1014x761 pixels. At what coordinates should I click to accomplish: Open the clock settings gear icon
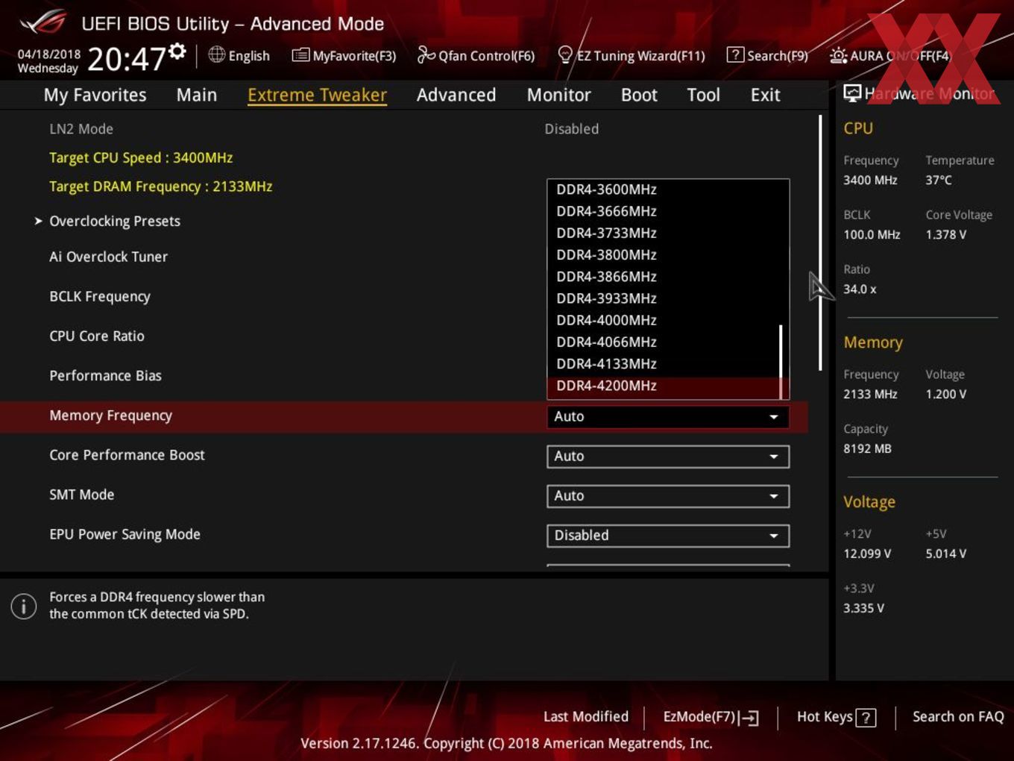(x=177, y=51)
